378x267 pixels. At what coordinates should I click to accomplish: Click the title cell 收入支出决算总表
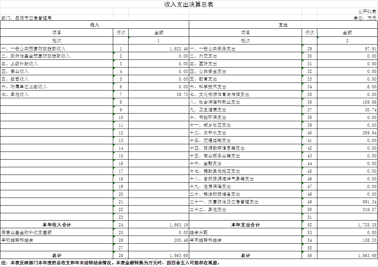tap(189, 5)
